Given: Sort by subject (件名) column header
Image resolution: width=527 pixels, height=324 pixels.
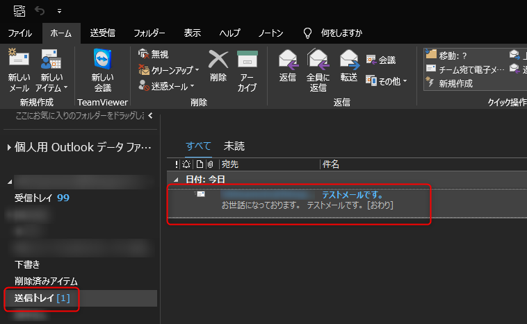Looking at the screenshot, I should [331, 164].
